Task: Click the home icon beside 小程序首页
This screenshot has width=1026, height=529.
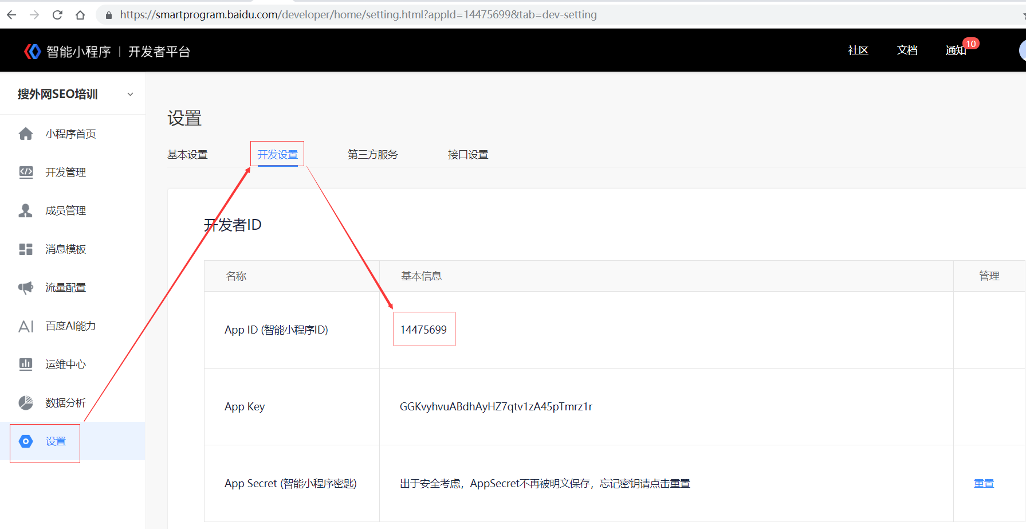Action: coord(26,134)
